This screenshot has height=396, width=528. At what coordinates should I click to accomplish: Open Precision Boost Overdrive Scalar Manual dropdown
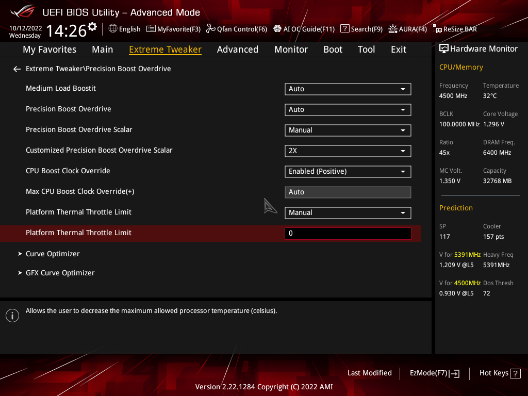(348, 130)
